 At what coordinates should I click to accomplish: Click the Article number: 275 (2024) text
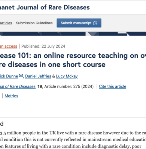pos(69,86)
